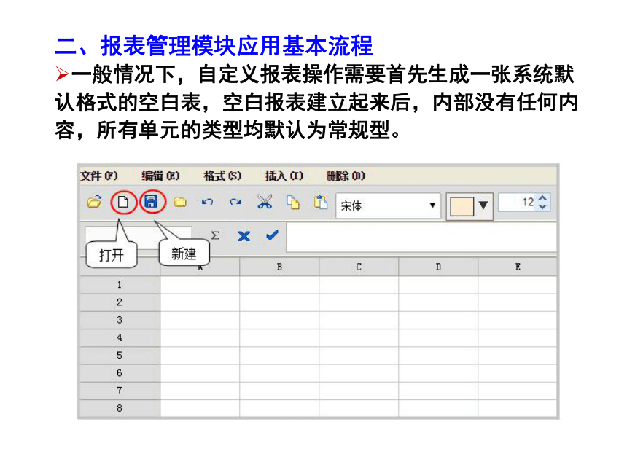Viewport: 627px width, 470px height.
Task: Click cell C4 in the grid
Action: [x=359, y=337]
